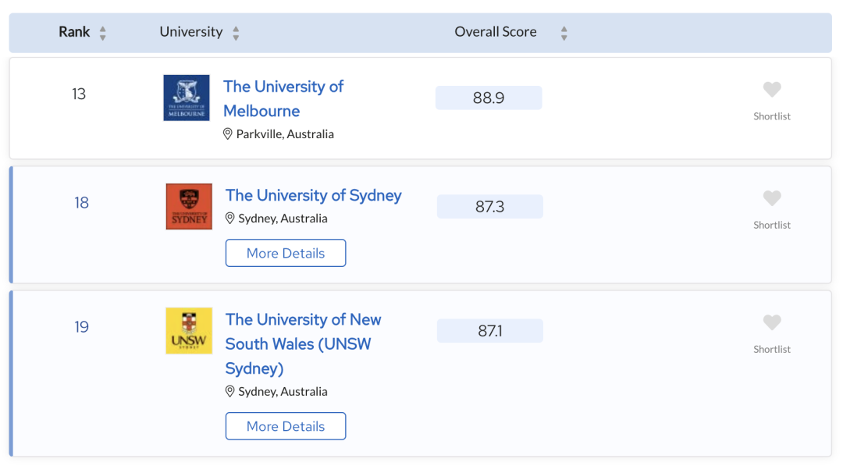Click location pin icon beside Parkville
The image size is (843, 466).
coord(228,133)
